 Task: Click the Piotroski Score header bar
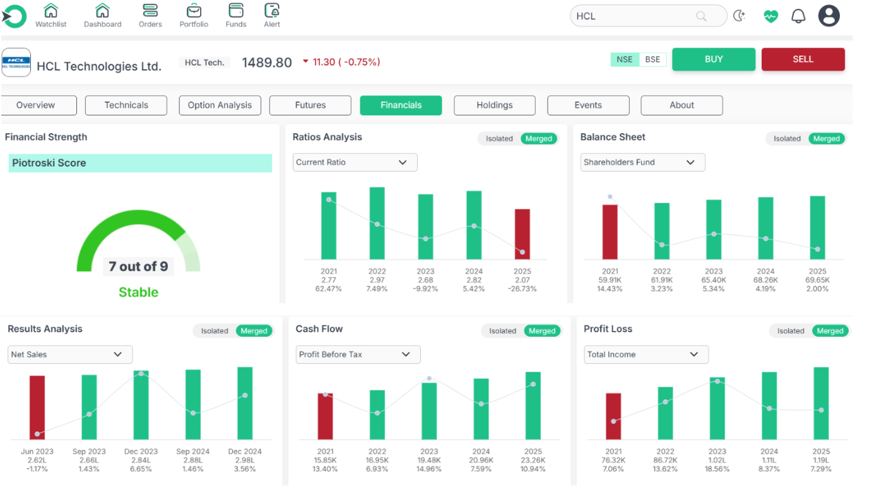pos(140,163)
